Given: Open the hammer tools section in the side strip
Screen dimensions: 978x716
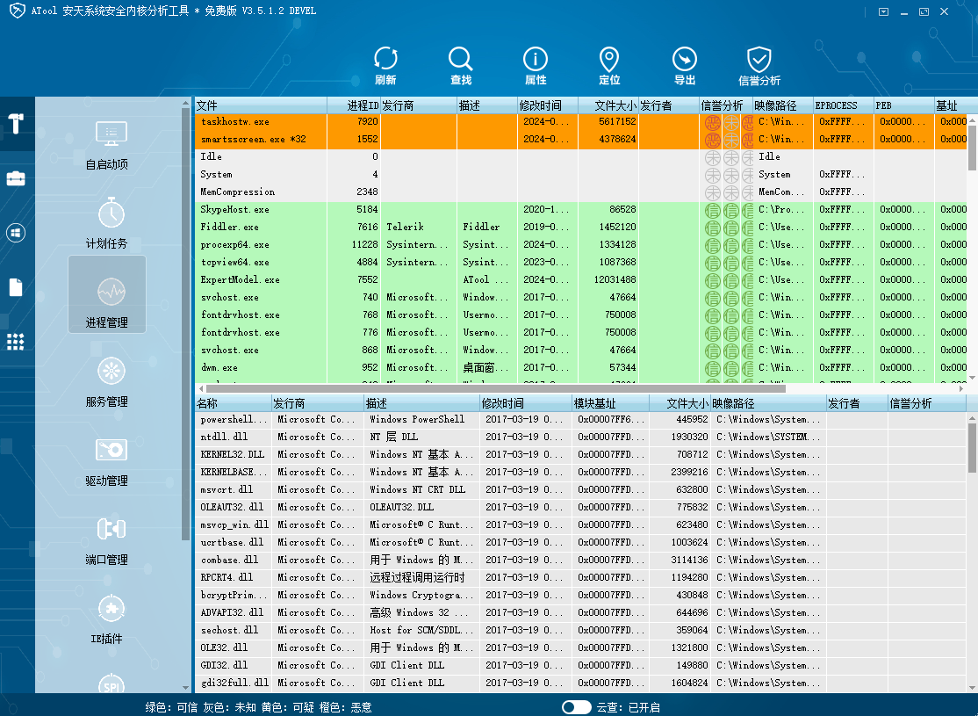Looking at the screenshot, I should pyautogui.click(x=16, y=124).
